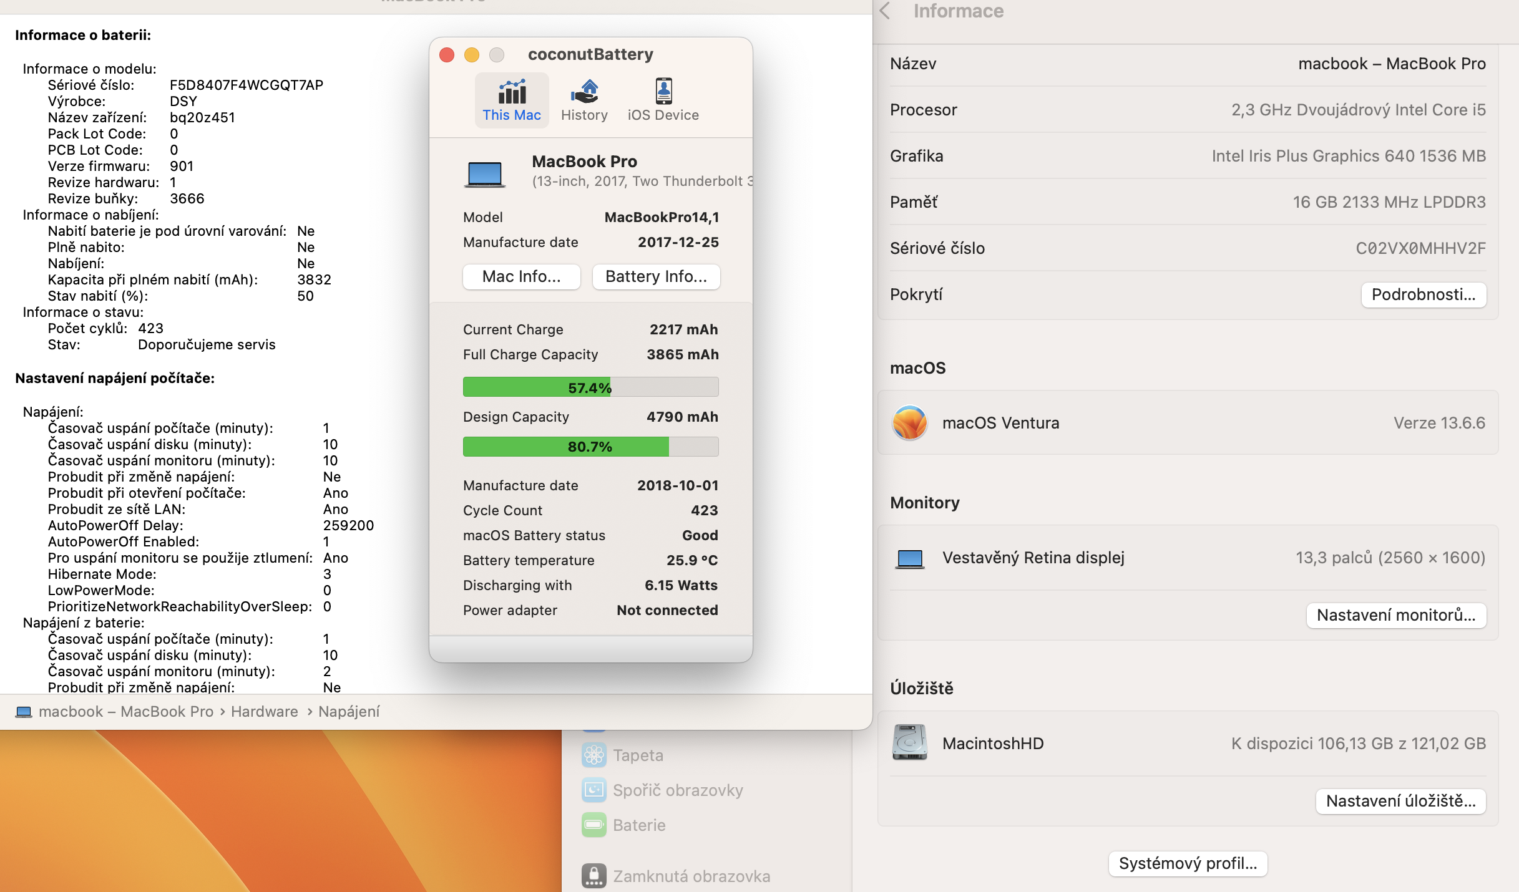
Task: Click the MacBook Pro laptop icon in coconutBattery
Action: (484, 173)
